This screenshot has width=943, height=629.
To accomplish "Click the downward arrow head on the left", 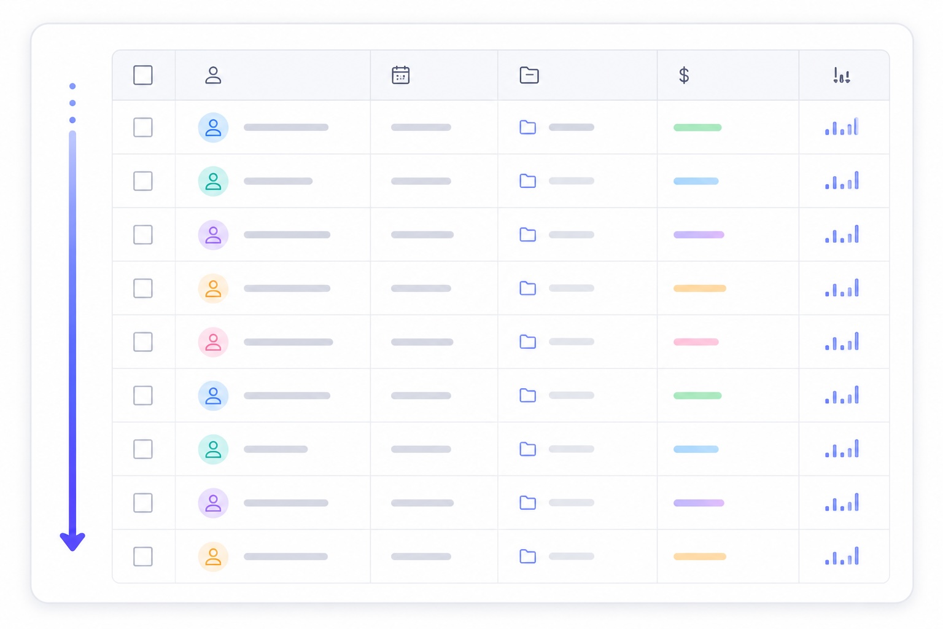I will click(72, 541).
